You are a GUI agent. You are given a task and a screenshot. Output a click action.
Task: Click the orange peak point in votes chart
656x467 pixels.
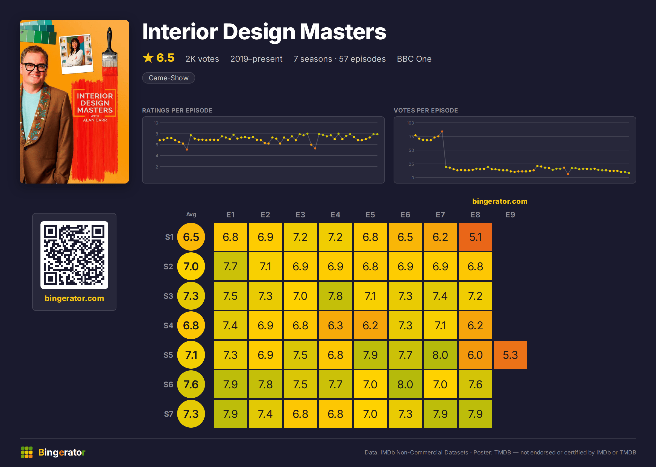point(442,131)
